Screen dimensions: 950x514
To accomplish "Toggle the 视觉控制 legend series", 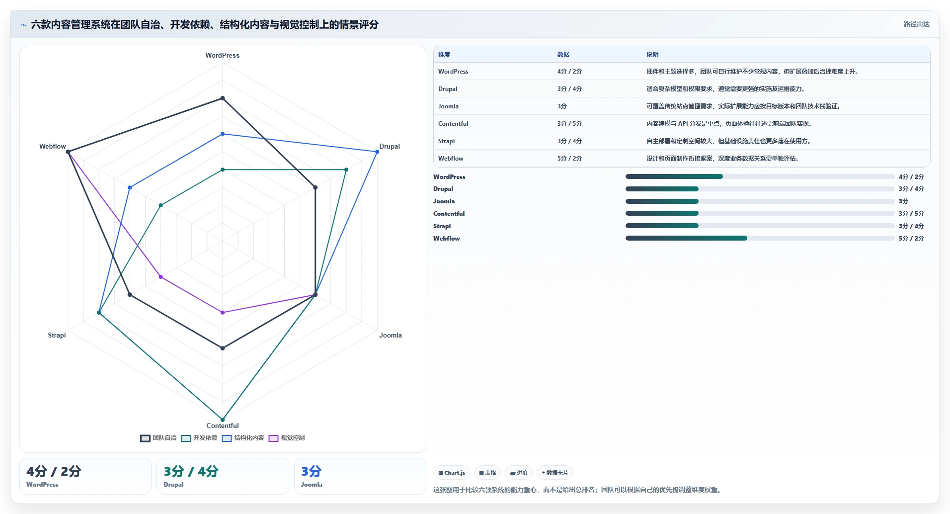I will click(287, 438).
